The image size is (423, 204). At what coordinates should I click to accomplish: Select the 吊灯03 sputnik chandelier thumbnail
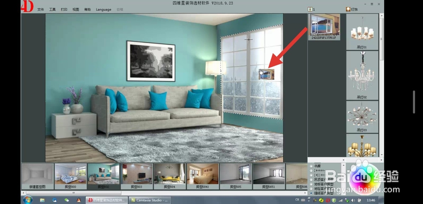coord(363,117)
